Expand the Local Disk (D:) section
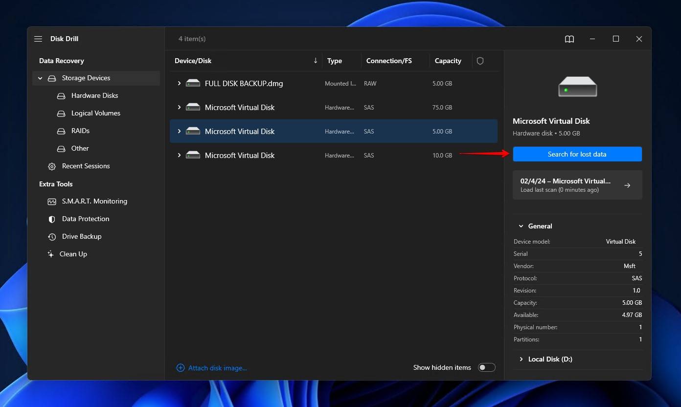This screenshot has width=681, height=407. point(521,360)
